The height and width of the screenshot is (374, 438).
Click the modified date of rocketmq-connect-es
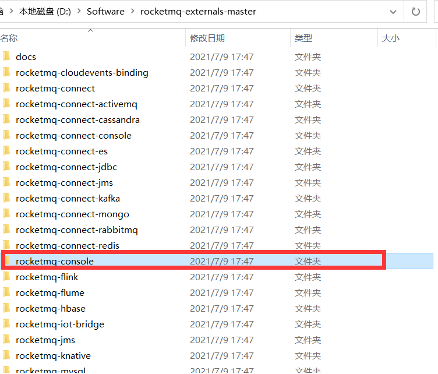click(x=222, y=151)
